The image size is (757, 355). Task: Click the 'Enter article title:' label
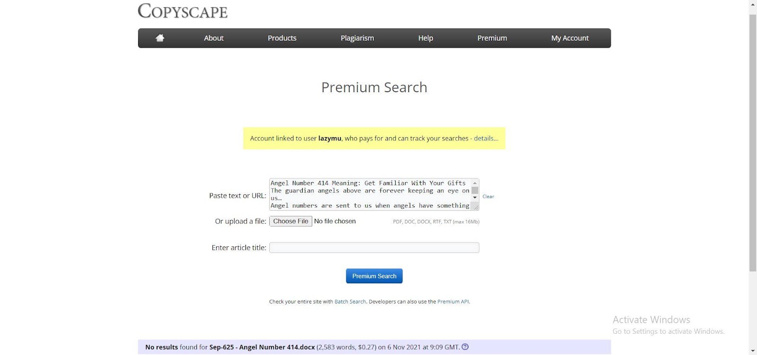click(x=239, y=248)
